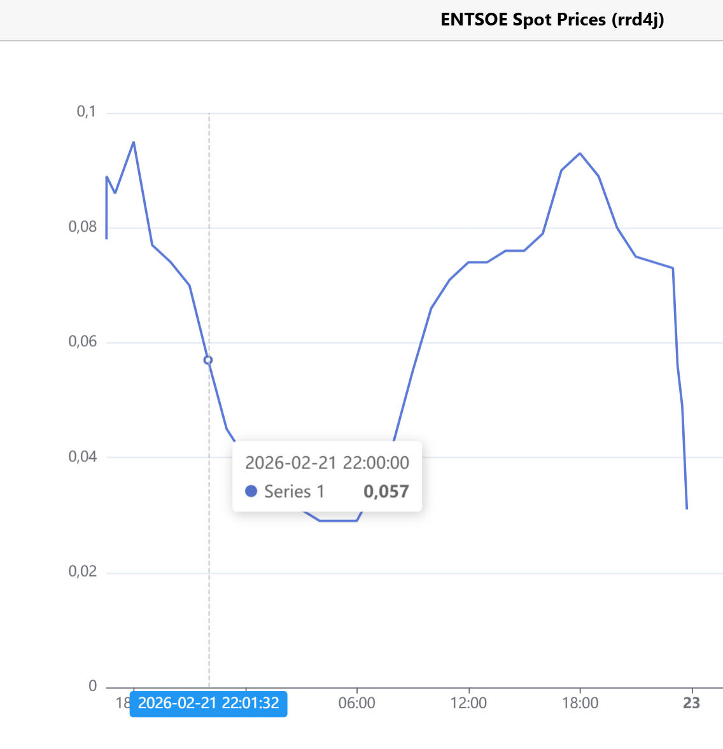
Task: Click the 0,06 y-axis label
Action: pyautogui.click(x=83, y=342)
